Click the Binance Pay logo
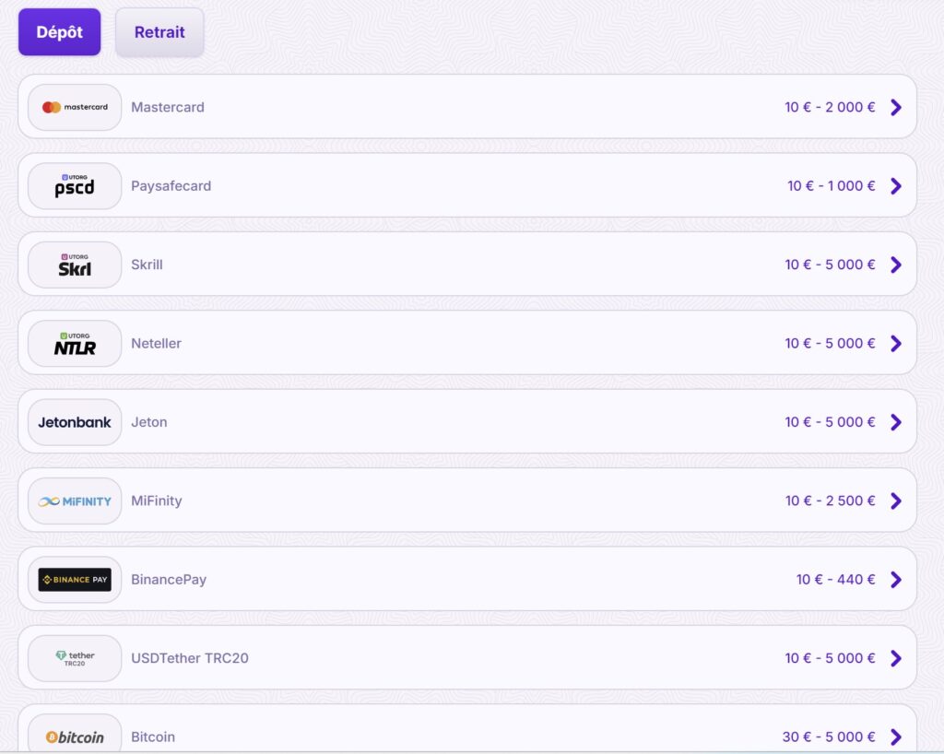Screen dimensions: 944x754 [75, 580]
